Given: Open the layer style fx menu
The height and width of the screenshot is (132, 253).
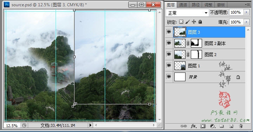Looking at the screenshot, I should coord(194,126).
